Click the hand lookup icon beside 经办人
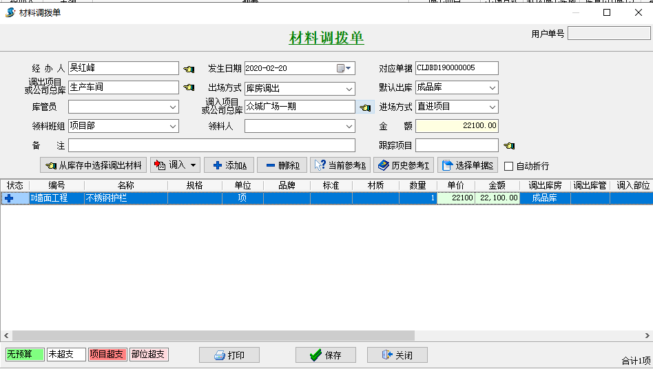 [189, 69]
